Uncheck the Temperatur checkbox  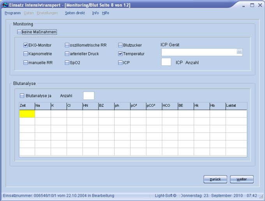(x=120, y=54)
